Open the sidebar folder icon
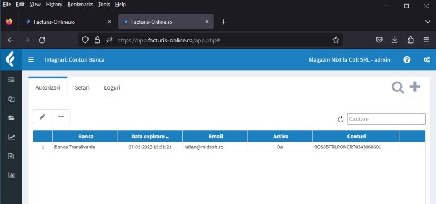 point(11,118)
